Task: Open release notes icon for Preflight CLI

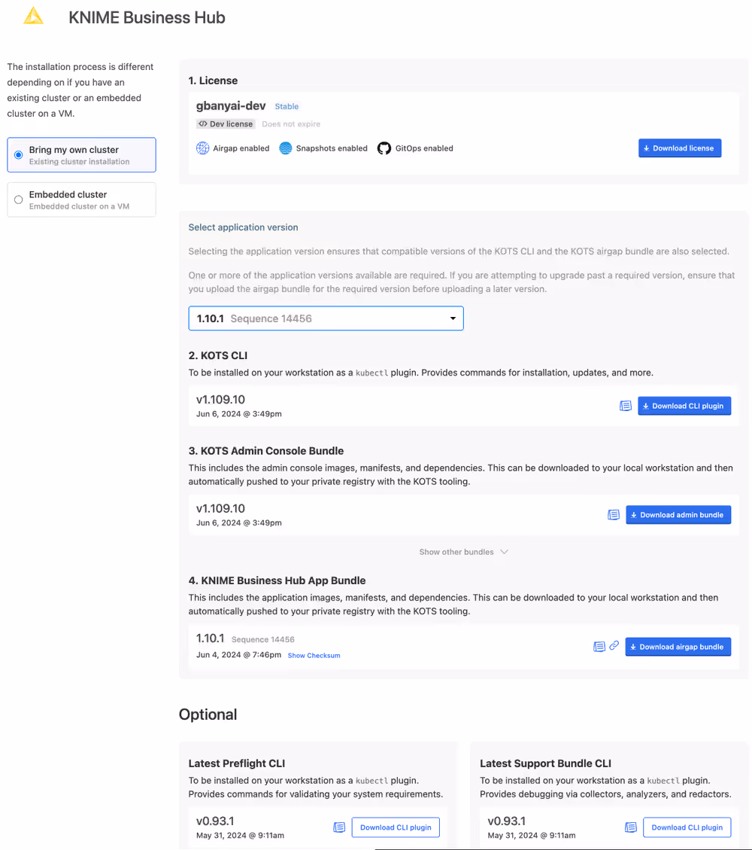Action: pyautogui.click(x=339, y=827)
